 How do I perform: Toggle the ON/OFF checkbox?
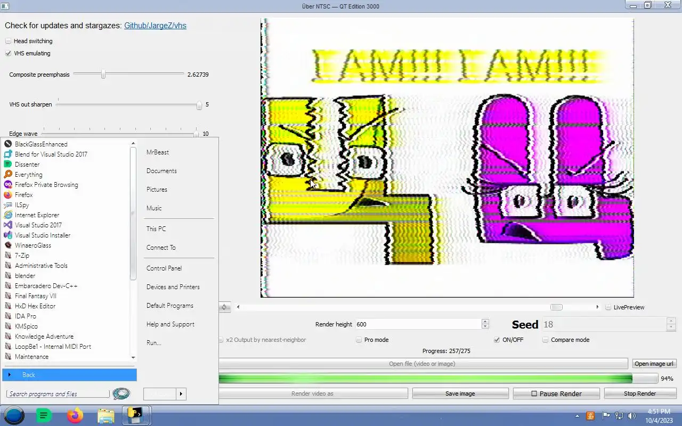(497, 340)
